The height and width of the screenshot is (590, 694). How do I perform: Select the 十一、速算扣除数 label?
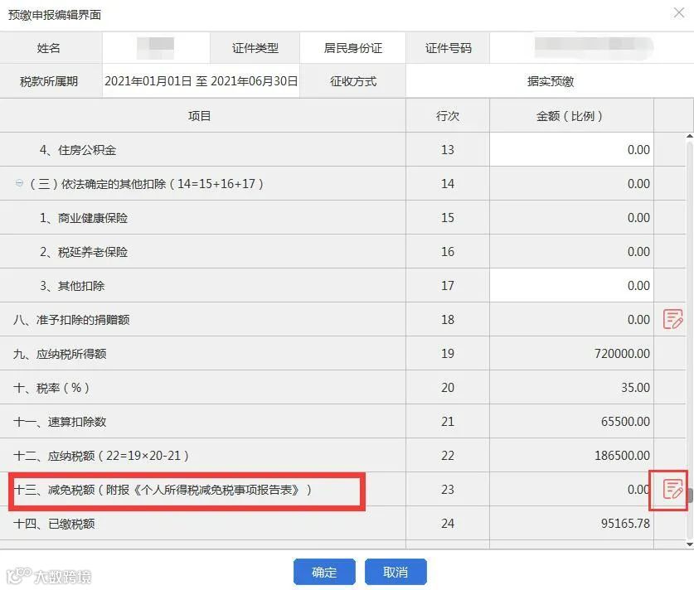tap(60, 422)
